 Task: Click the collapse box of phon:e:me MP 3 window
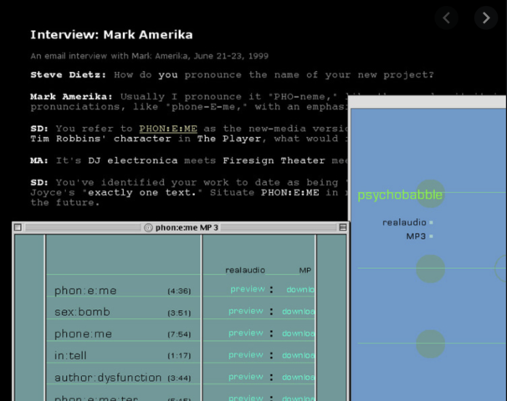tap(343, 227)
